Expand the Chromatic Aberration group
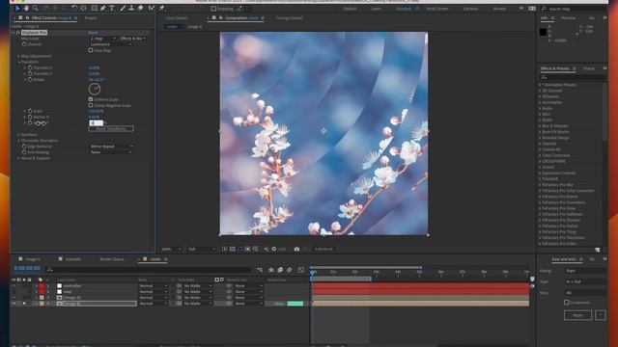The width and height of the screenshot is (618, 347). tap(18, 141)
